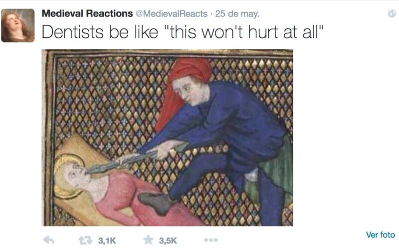This screenshot has width=399, height=251.
Task: Open the Medieval Reactions profile avatar
Action: (x=18, y=25)
